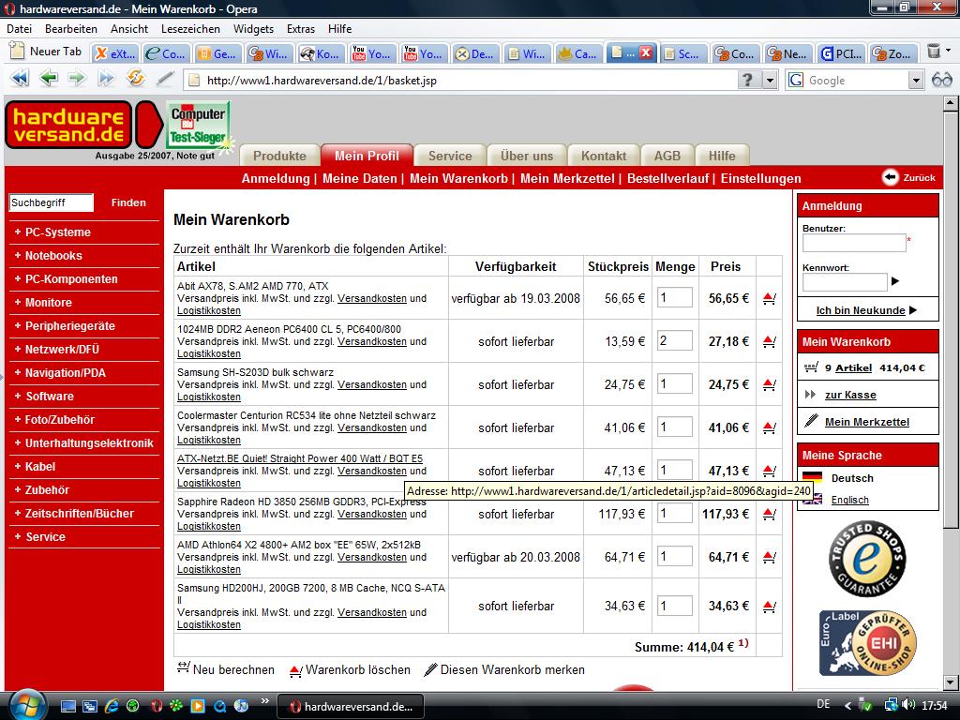The height and width of the screenshot is (720, 960).
Task: Submit login with the arrow beside Kennwort
Action: 895,281
